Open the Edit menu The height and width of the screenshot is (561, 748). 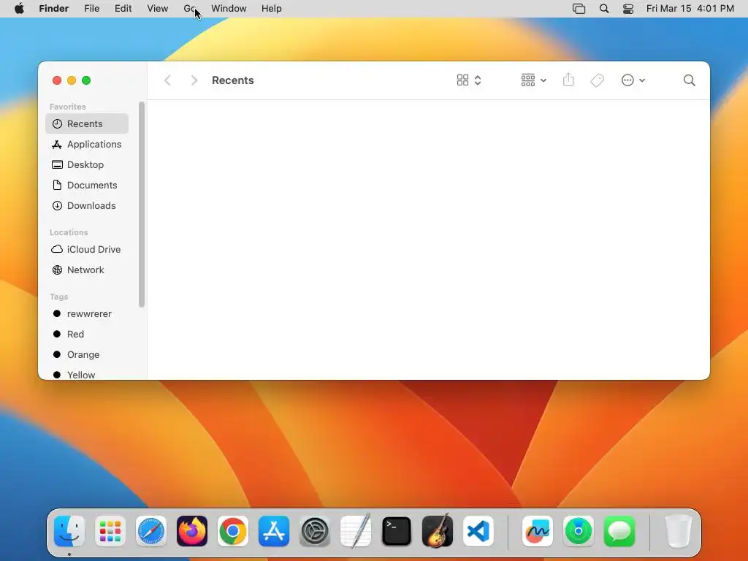tap(123, 9)
